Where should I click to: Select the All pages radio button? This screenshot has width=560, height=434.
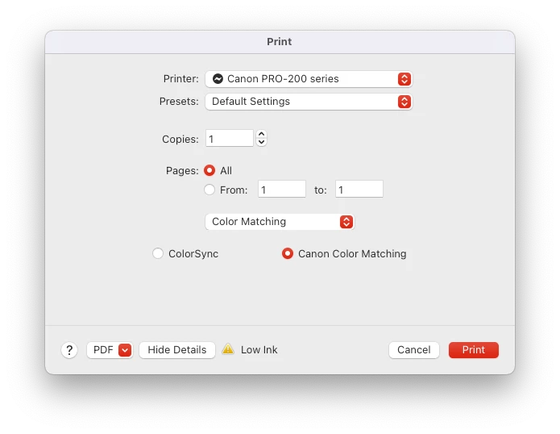pos(209,170)
